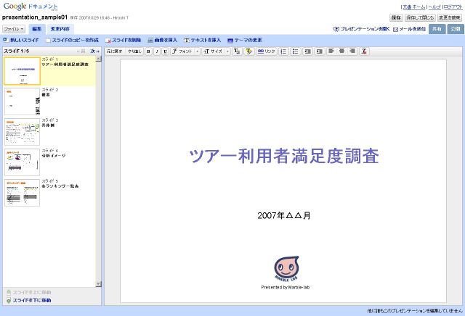Click the 画像を挿入 (insert image) icon
Viewport: 465px width, 316px height.
click(162, 41)
